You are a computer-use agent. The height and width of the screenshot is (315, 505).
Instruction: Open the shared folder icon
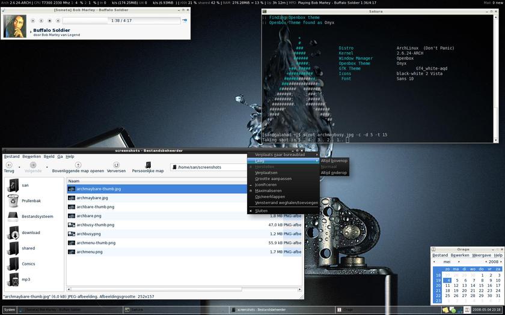pos(13,248)
